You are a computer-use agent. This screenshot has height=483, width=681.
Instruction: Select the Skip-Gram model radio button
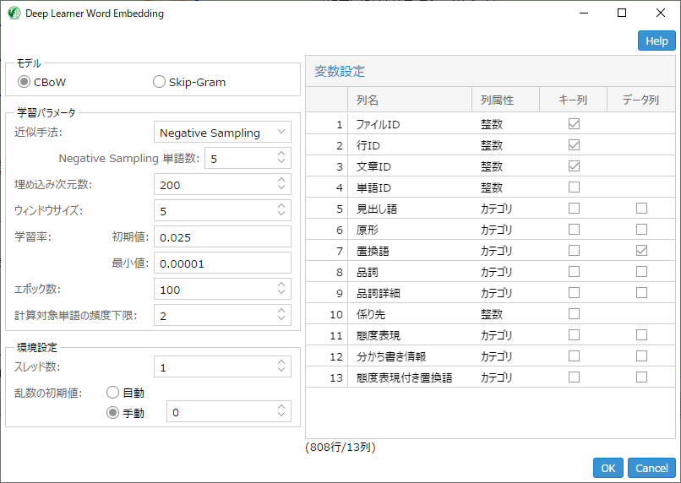[159, 82]
